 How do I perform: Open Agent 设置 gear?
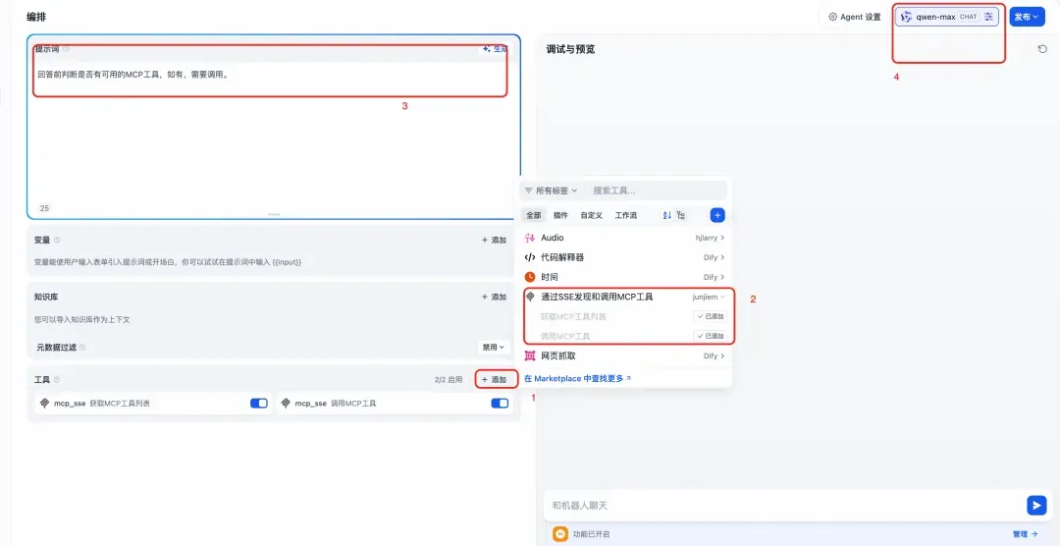[833, 17]
